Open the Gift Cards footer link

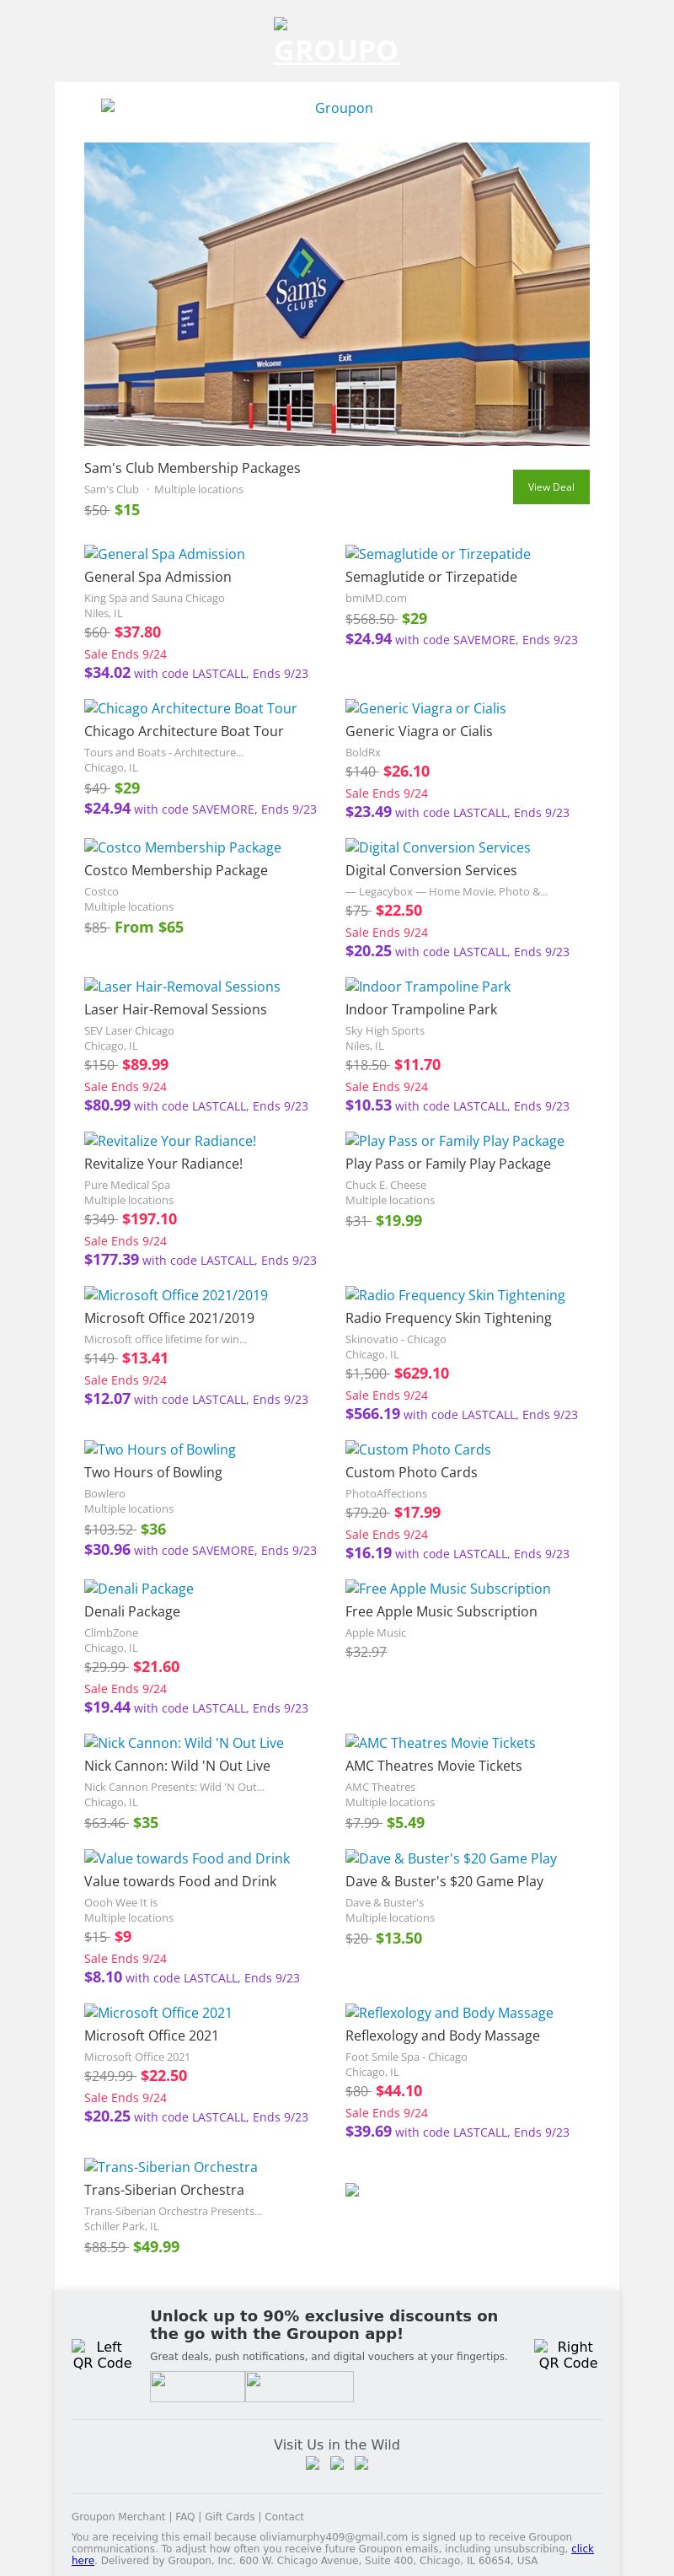(230, 2517)
